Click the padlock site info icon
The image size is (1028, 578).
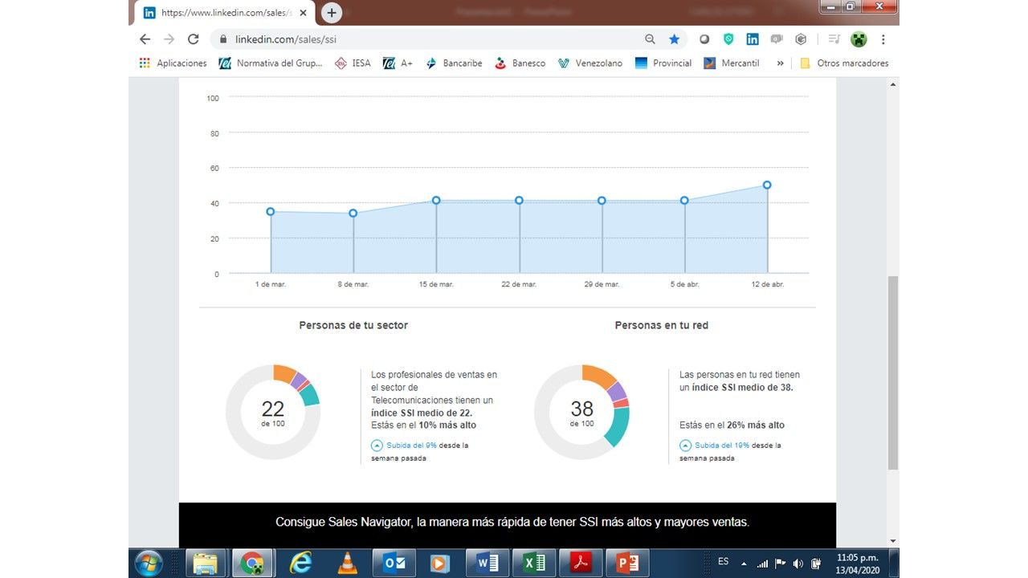coord(222,39)
